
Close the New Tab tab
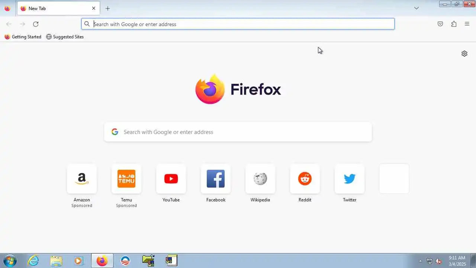click(x=94, y=8)
